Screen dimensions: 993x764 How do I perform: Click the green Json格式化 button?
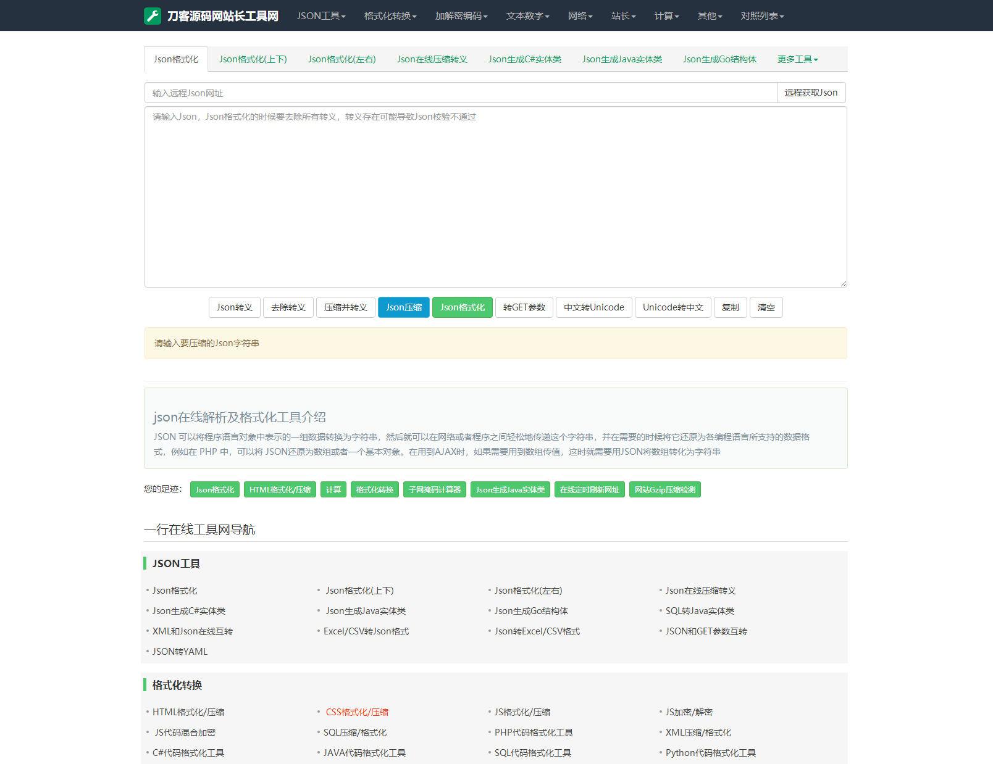(x=463, y=307)
